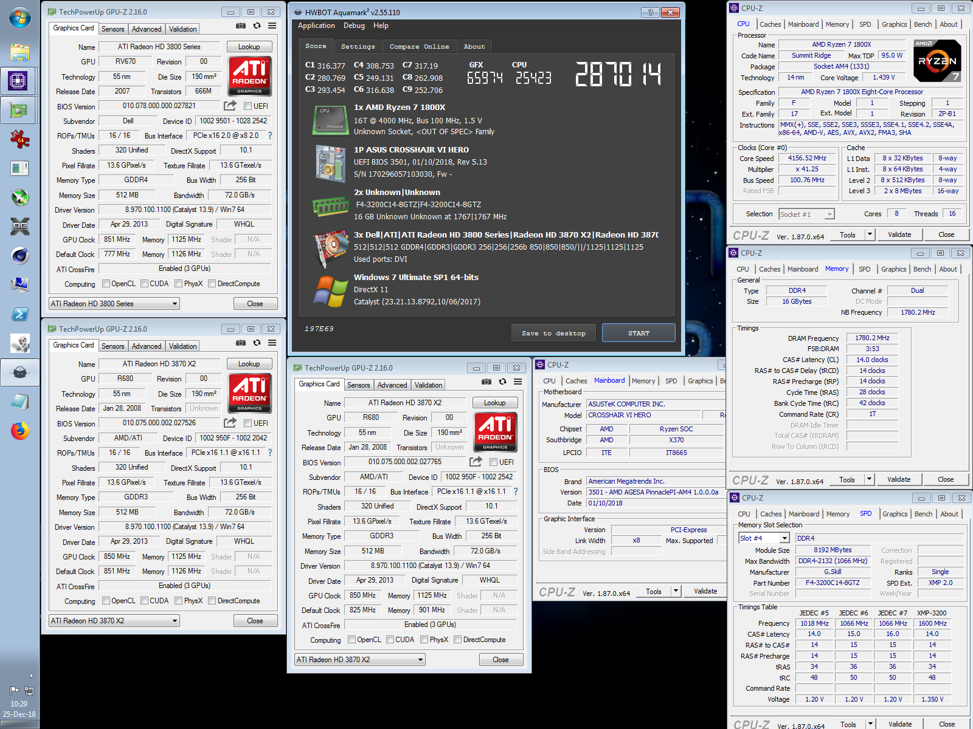The image size is (973, 729).
Task: Click Validate in the top CPU-Z window
Action: (899, 234)
